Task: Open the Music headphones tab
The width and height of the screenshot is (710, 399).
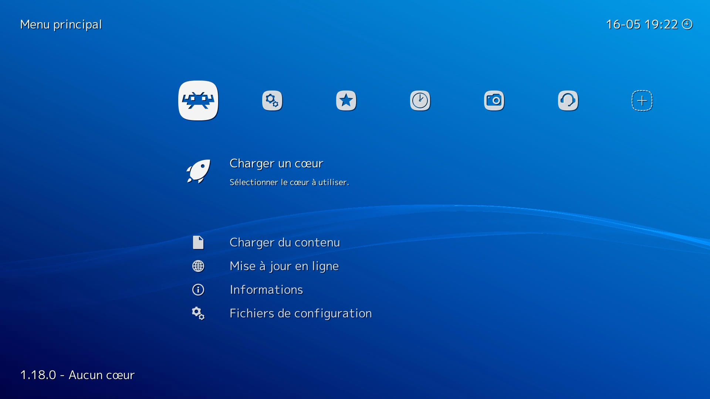Action: (568, 100)
